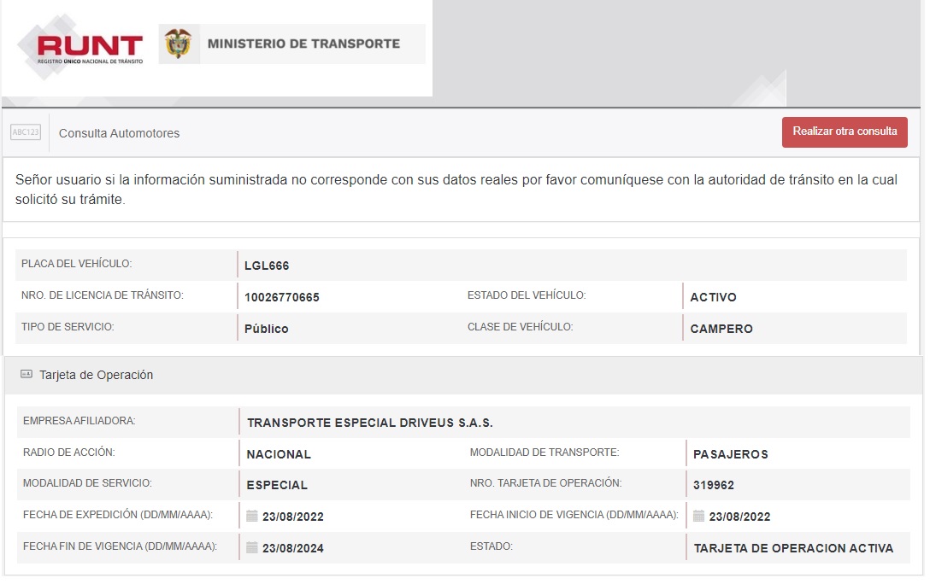This screenshot has width=930, height=584.
Task: Click the Colombian coat of arms emblem
Action: [178, 44]
